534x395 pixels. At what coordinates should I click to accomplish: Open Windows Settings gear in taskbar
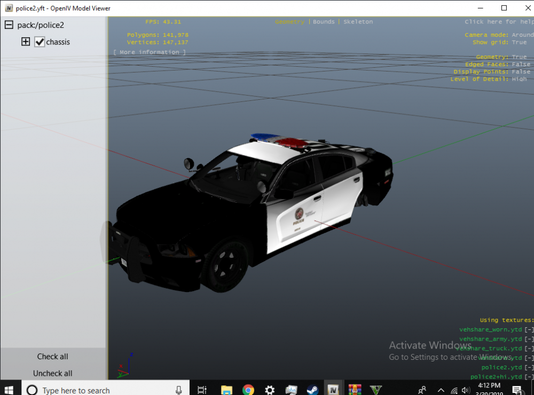pos(270,390)
